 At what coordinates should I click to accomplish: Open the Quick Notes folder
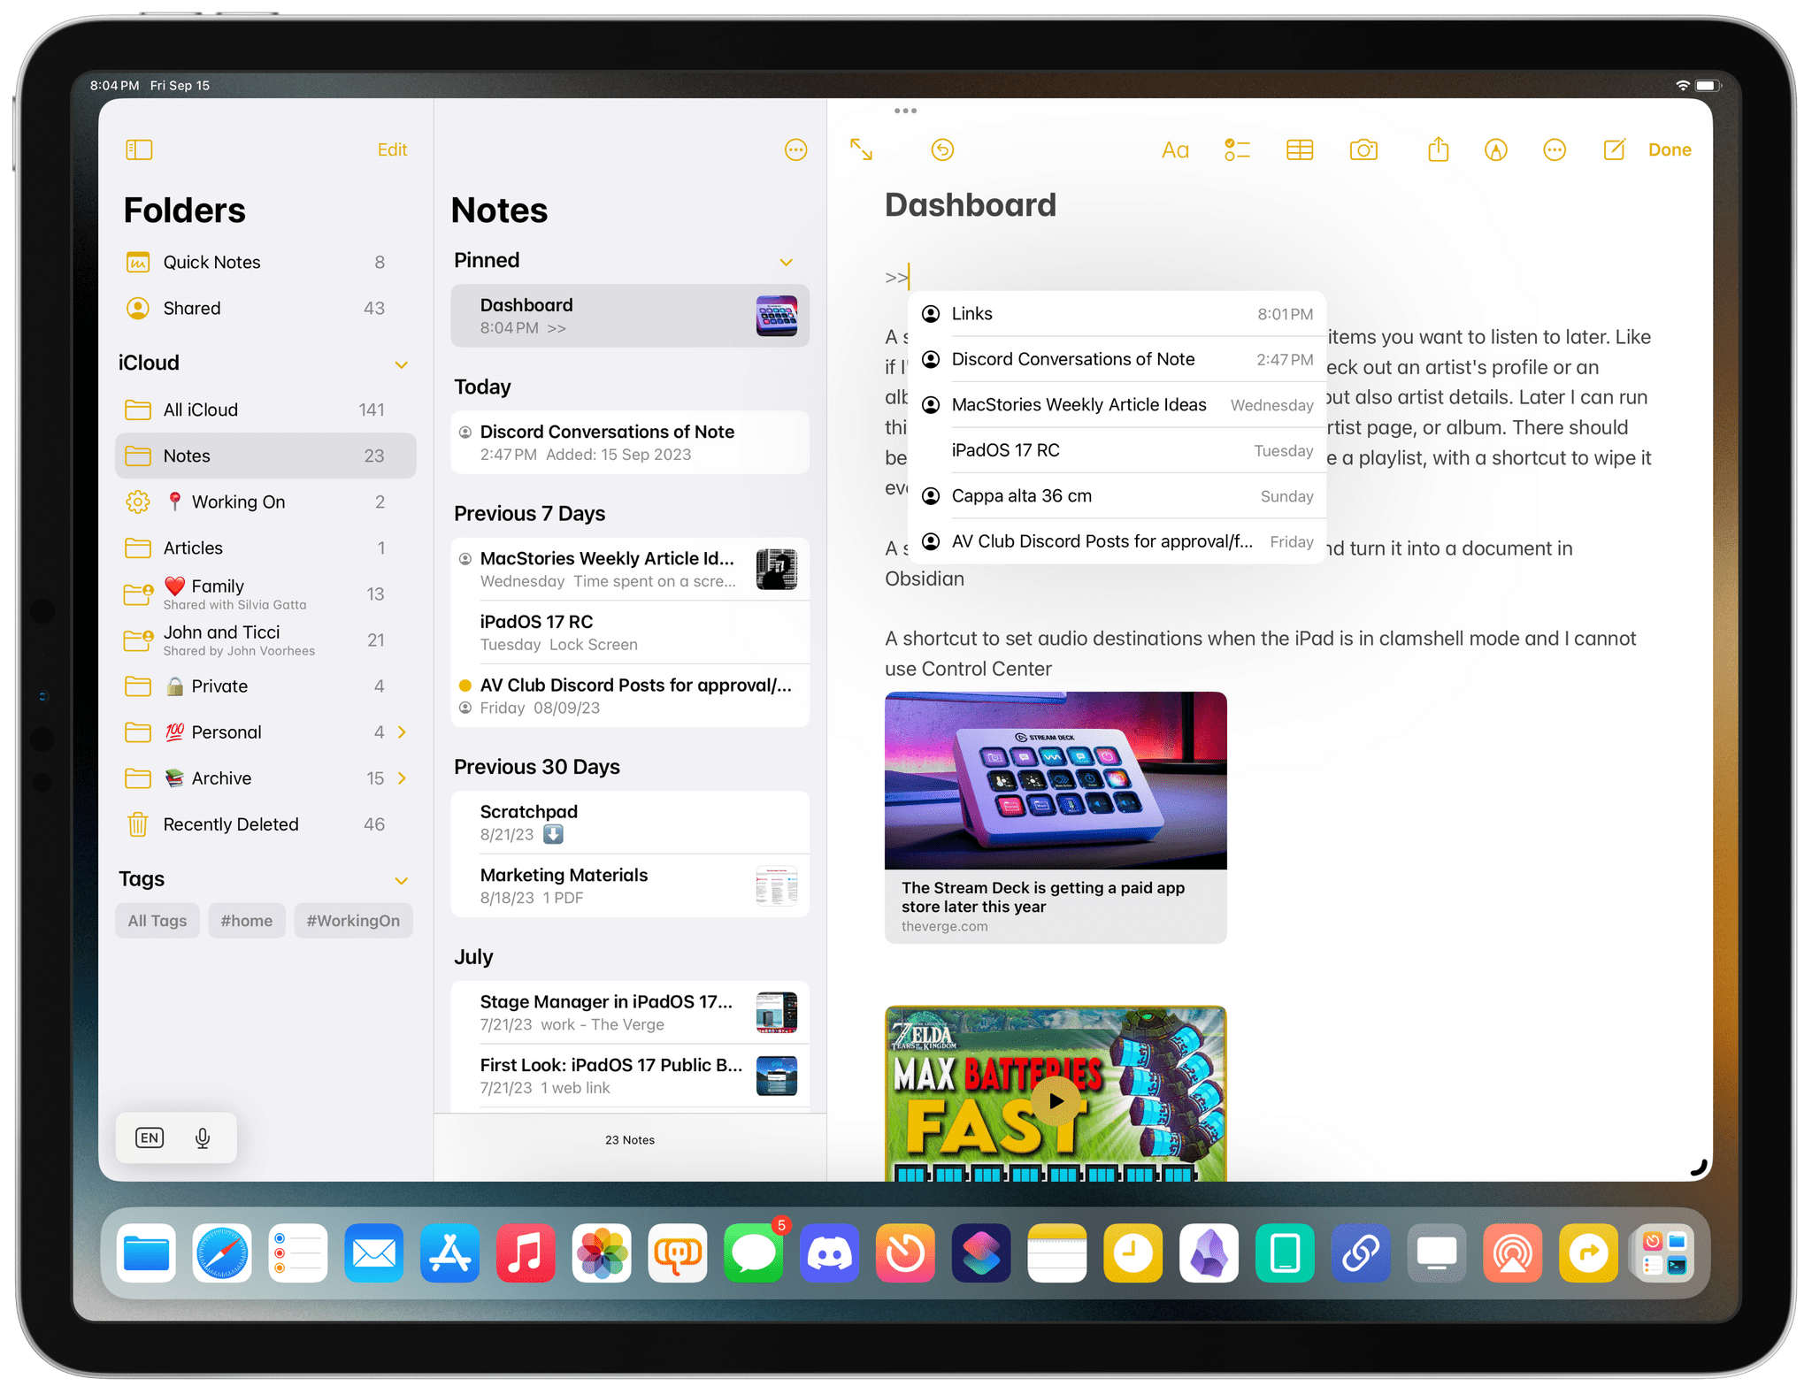(x=265, y=262)
